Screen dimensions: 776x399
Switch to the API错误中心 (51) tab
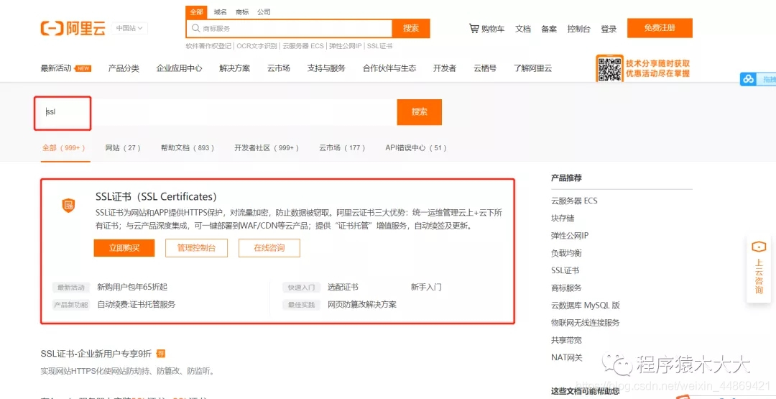pos(417,147)
